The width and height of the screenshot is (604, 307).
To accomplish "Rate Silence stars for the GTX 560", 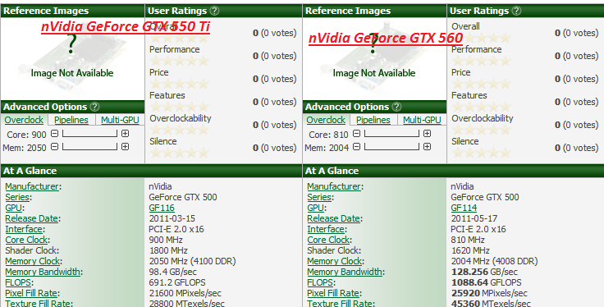I will coord(481,153).
